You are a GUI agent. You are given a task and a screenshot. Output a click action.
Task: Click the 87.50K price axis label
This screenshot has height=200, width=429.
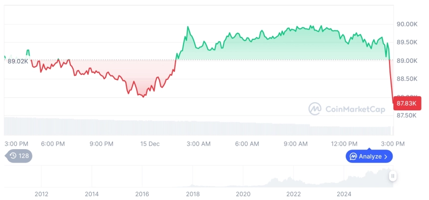point(407,115)
